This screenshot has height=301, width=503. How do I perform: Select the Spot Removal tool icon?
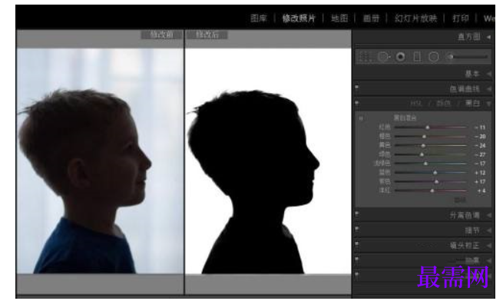pyautogui.click(x=384, y=57)
